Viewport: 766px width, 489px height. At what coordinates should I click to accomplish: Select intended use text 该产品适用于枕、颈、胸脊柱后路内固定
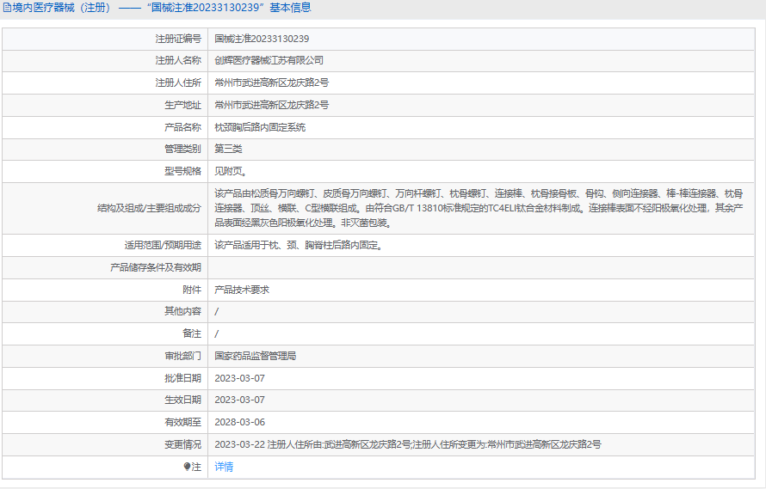coord(299,246)
